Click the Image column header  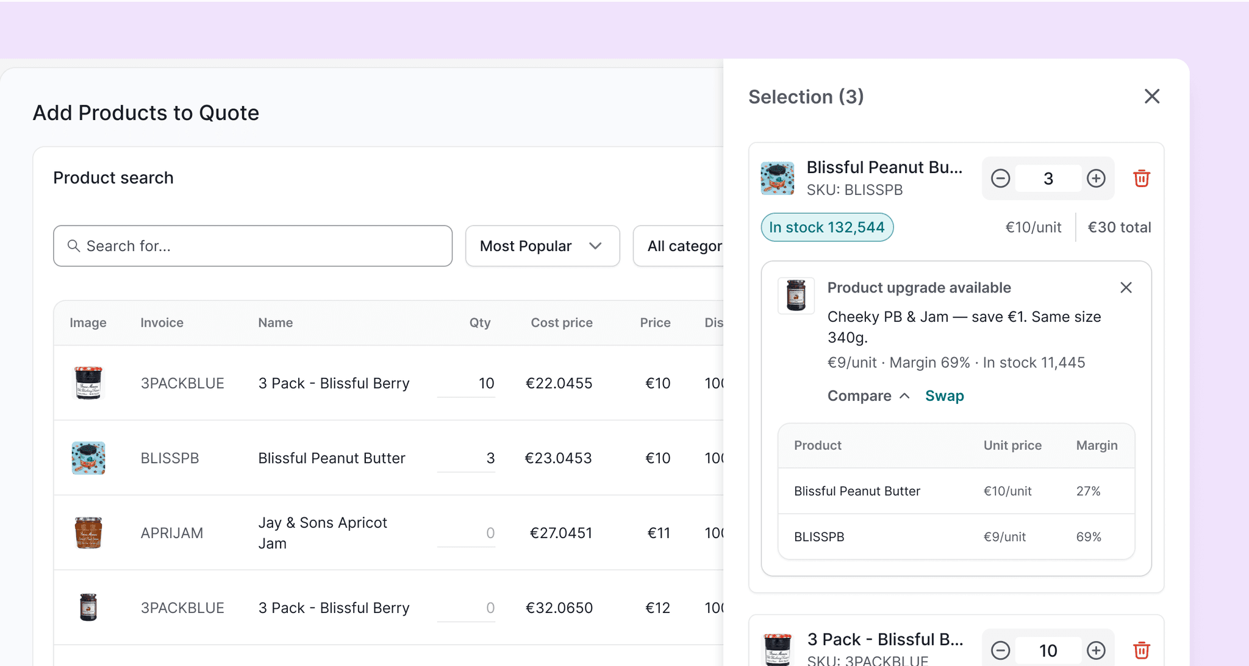[88, 323]
